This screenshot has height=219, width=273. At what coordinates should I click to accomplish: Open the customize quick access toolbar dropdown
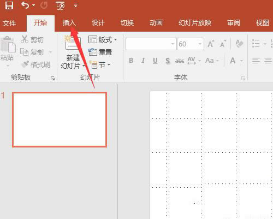tap(75, 5)
